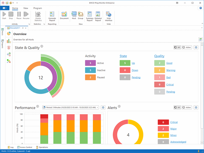
Task: Click the status bar hourglass icon
Action: [x=199, y=151]
